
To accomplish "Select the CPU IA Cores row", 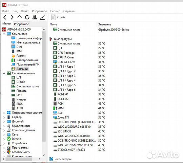I will coord(79,57).
